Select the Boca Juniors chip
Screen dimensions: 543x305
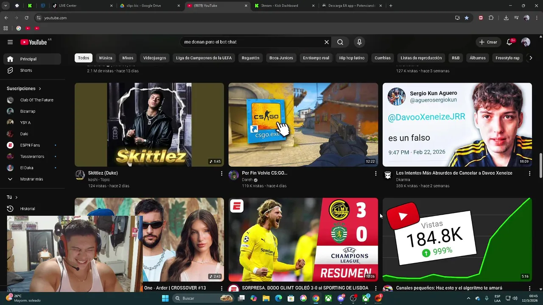(x=281, y=58)
